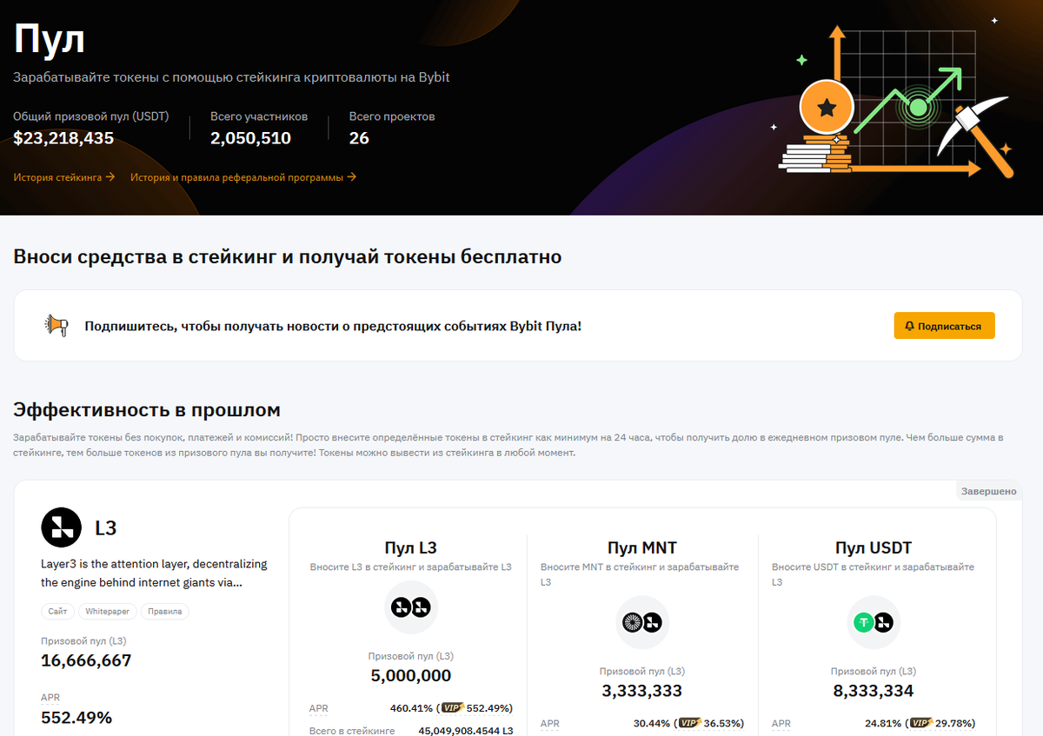
Task: Click the Пул L3 heading
Action: coord(411,547)
